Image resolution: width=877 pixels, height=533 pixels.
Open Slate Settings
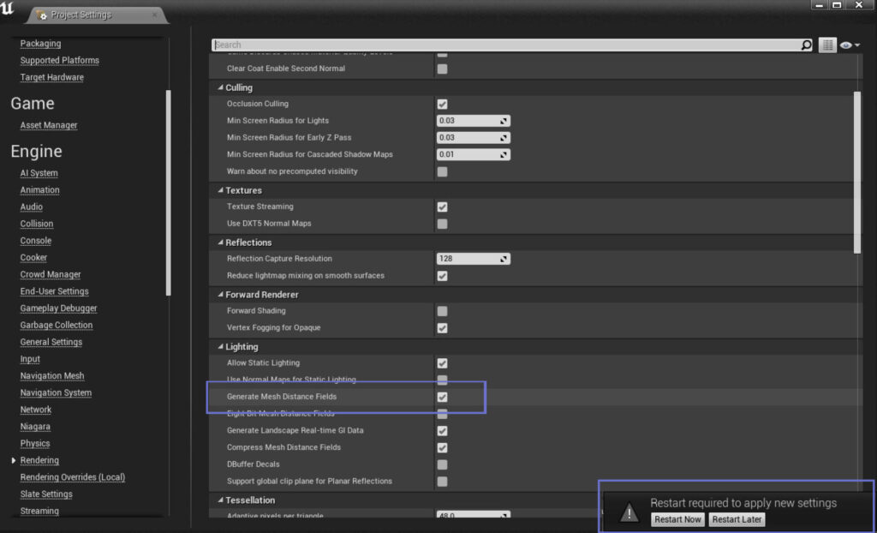point(46,494)
